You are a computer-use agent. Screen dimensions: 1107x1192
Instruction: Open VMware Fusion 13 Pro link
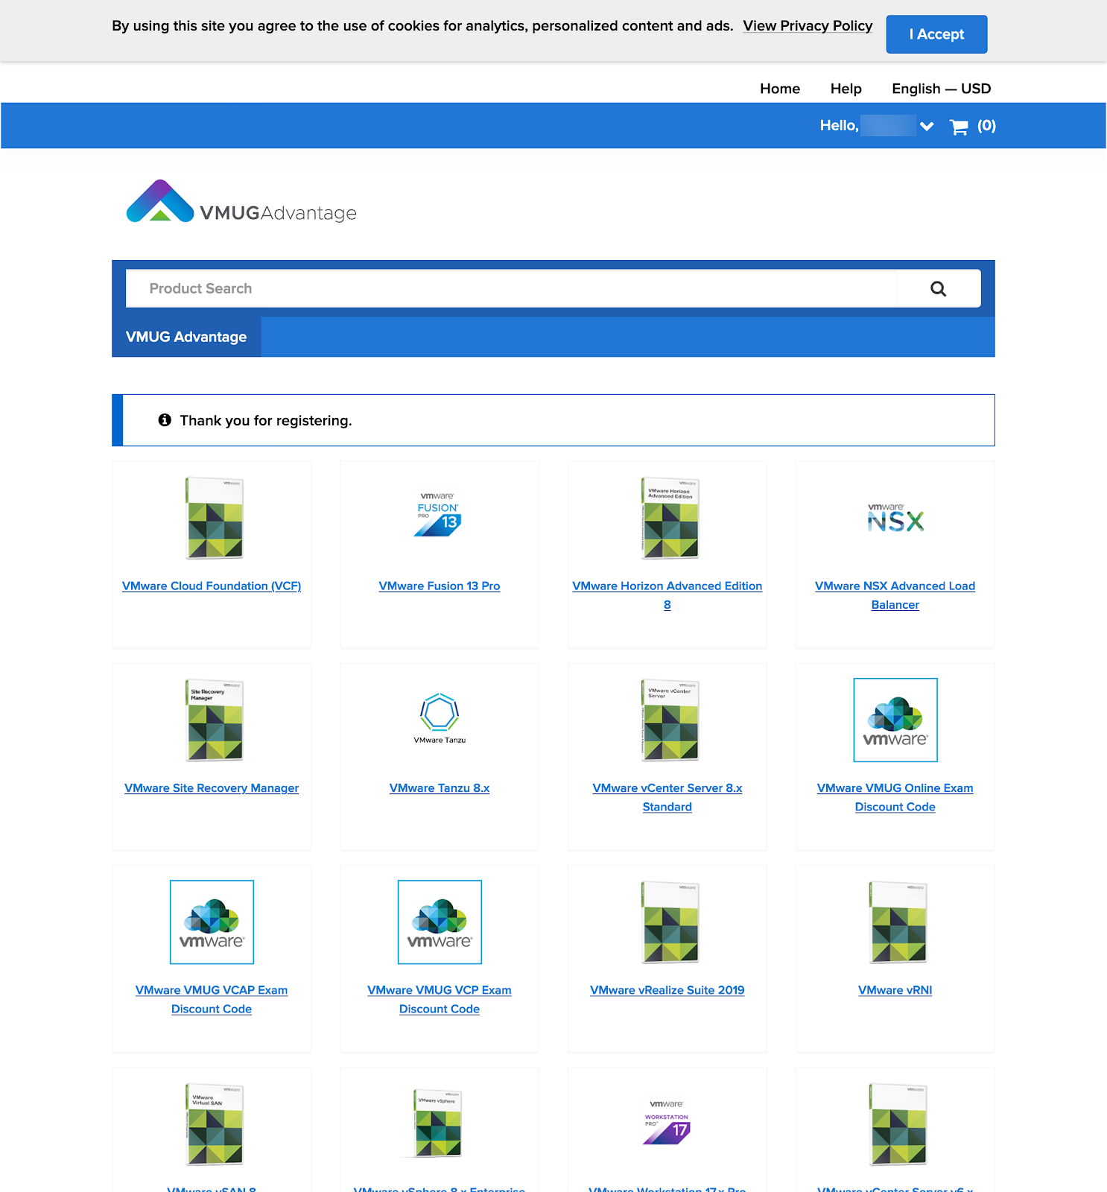pyautogui.click(x=440, y=586)
